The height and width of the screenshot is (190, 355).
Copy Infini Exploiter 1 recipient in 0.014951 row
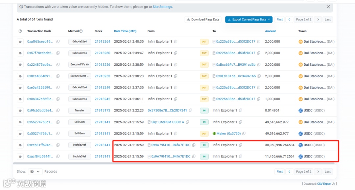click(241, 110)
